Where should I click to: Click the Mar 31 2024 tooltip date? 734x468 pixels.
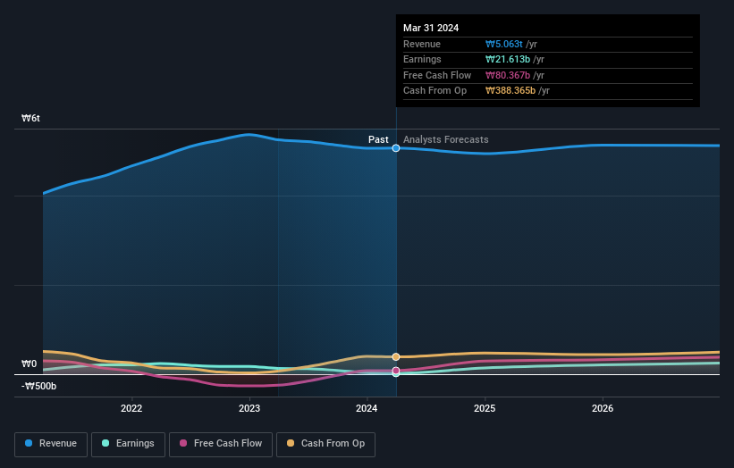[431, 28]
